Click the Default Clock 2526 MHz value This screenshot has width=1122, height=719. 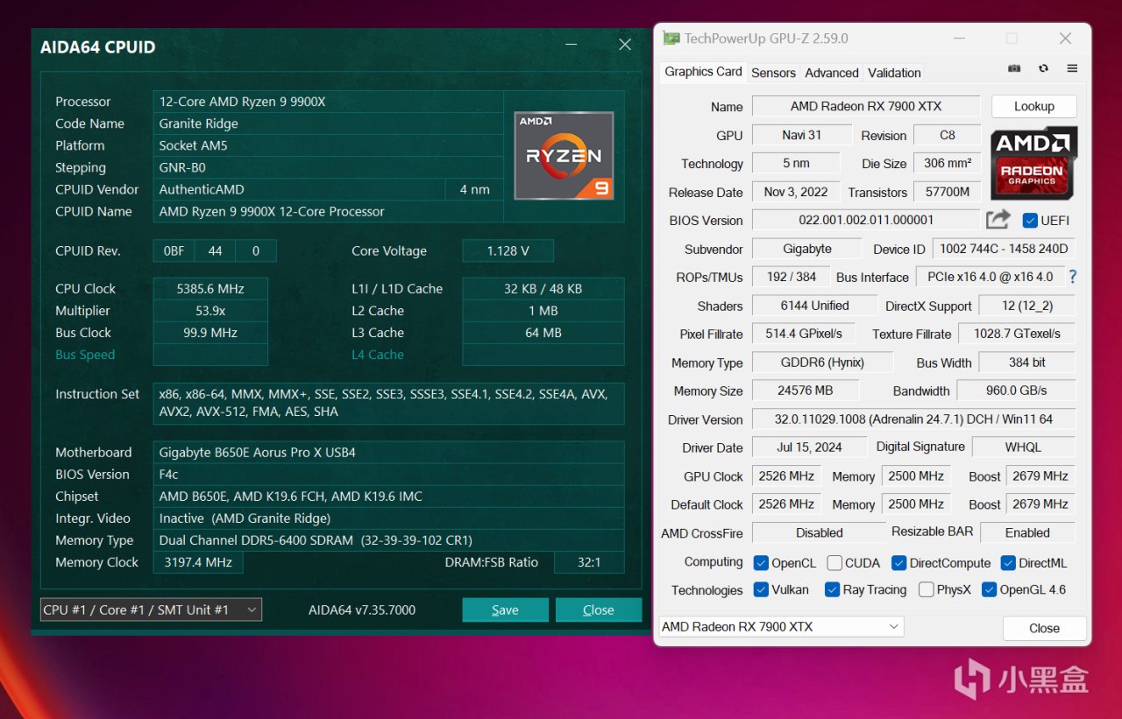[x=785, y=504]
